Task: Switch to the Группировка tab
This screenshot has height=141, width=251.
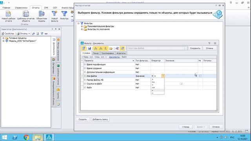Action: (x=107, y=53)
